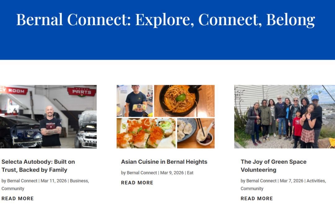Click Read More for Asian Cuisine post
Image resolution: width=335 pixels, height=209 pixels.
[137, 183]
